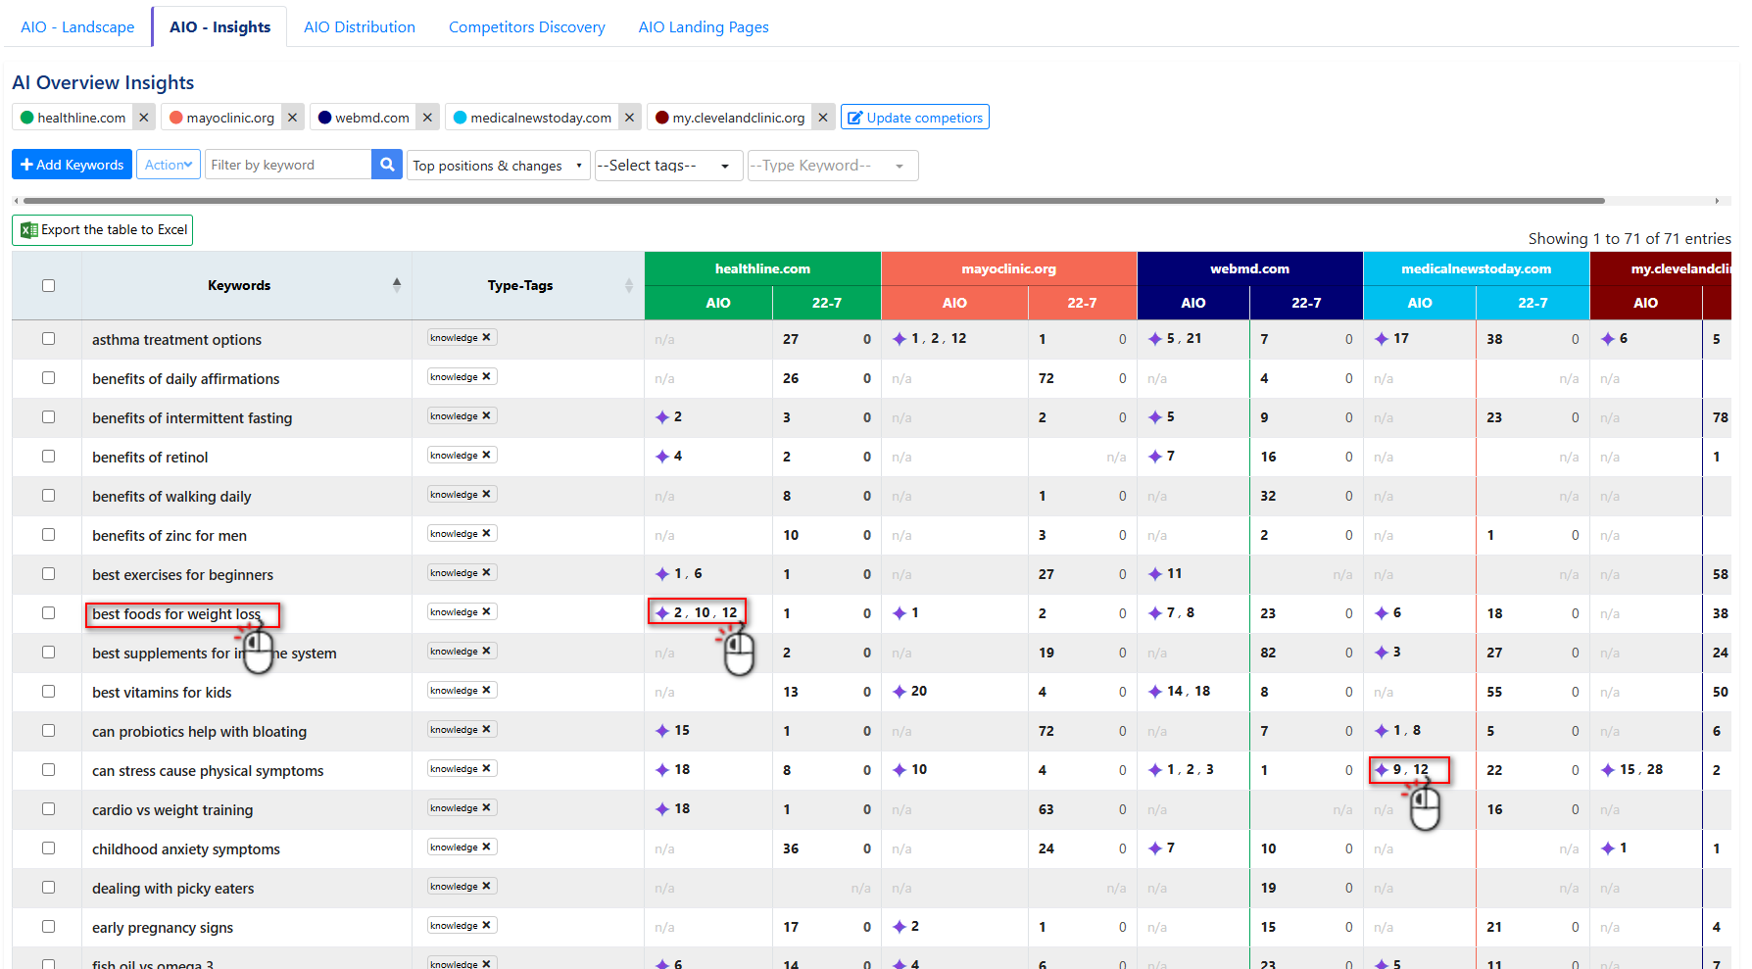Click the healthline.com green color dot
This screenshot has width=1752, height=969.
pos(27,118)
